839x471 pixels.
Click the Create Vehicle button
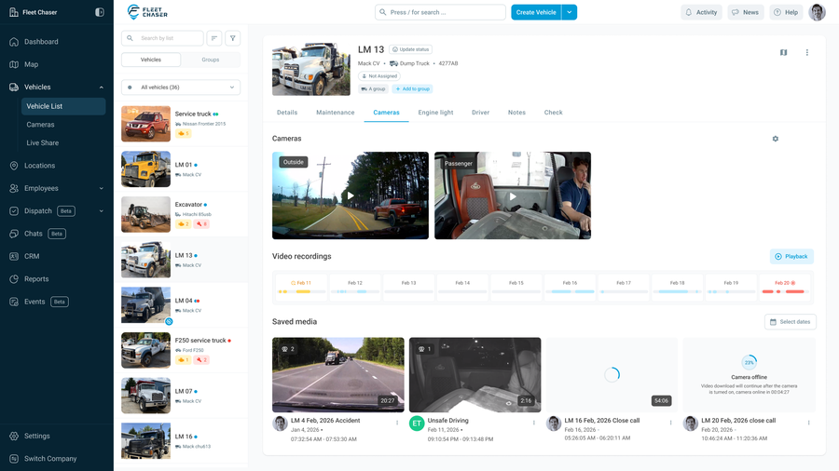pos(536,12)
